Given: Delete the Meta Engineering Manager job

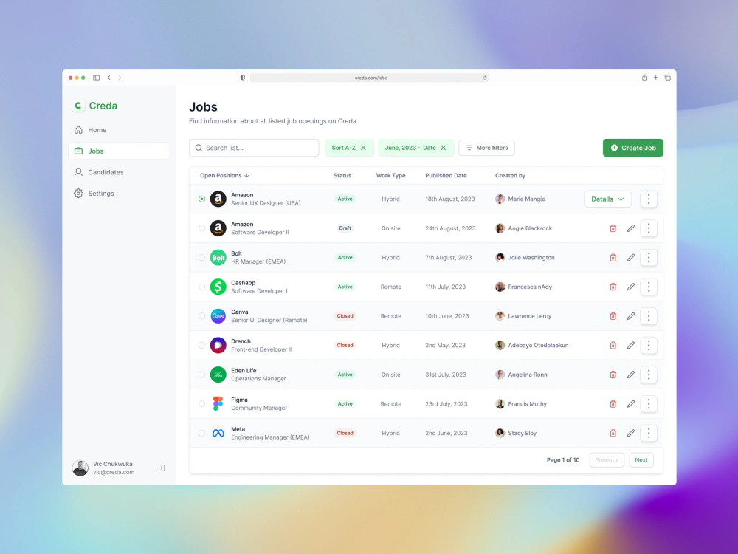Looking at the screenshot, I should point(613,433).
